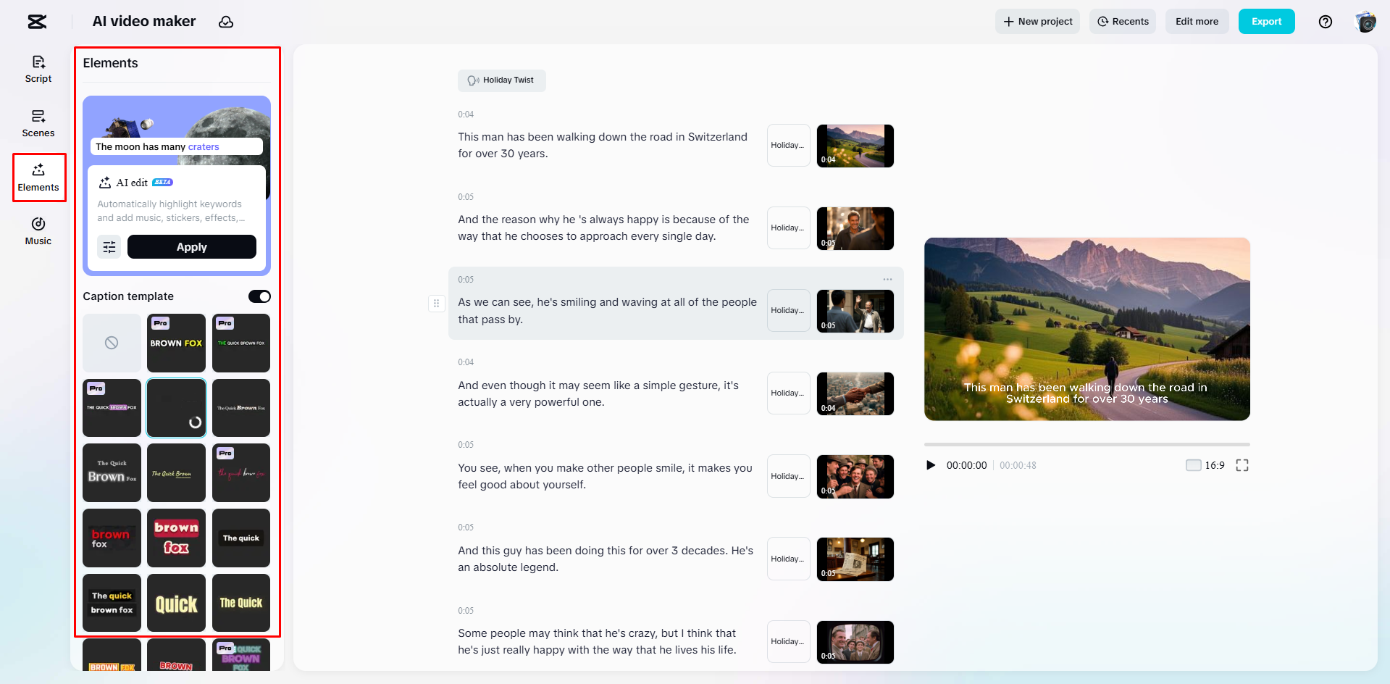
Task: Open clip thumbnail for 'he's crazy' scene
Action: [x=855, y=642]
